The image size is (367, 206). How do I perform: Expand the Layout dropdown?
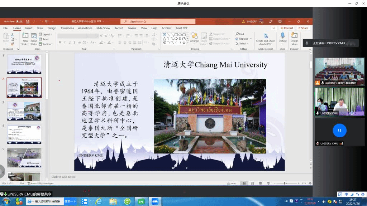click(x=47, y=34)
